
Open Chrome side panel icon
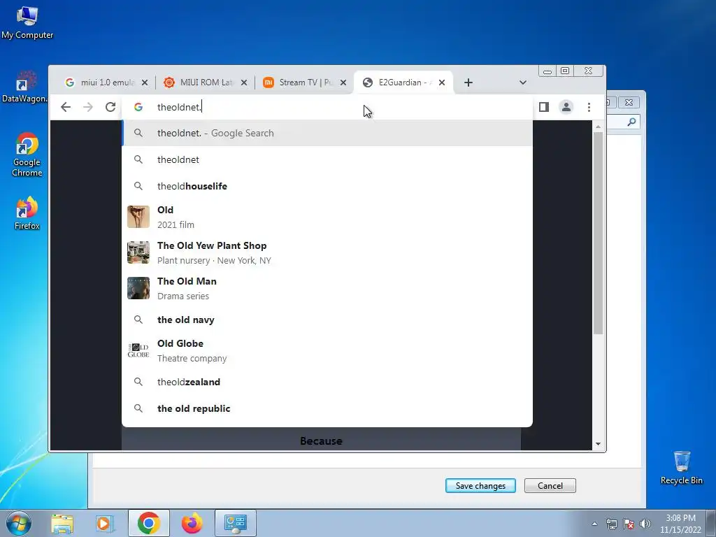[544, 107]
